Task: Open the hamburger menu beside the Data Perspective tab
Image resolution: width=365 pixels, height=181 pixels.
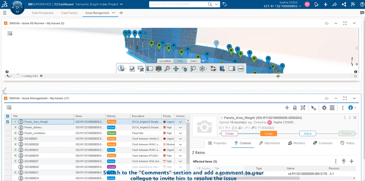Action: (5, 13)
